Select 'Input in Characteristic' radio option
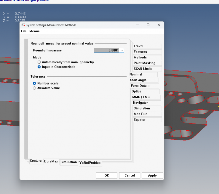This screenshot has width=219, height=194. 39,67
